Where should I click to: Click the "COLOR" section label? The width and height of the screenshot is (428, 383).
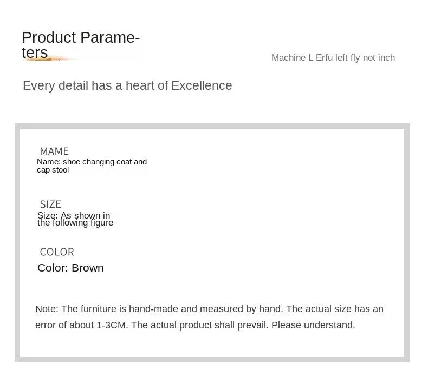tap(57, 252)
